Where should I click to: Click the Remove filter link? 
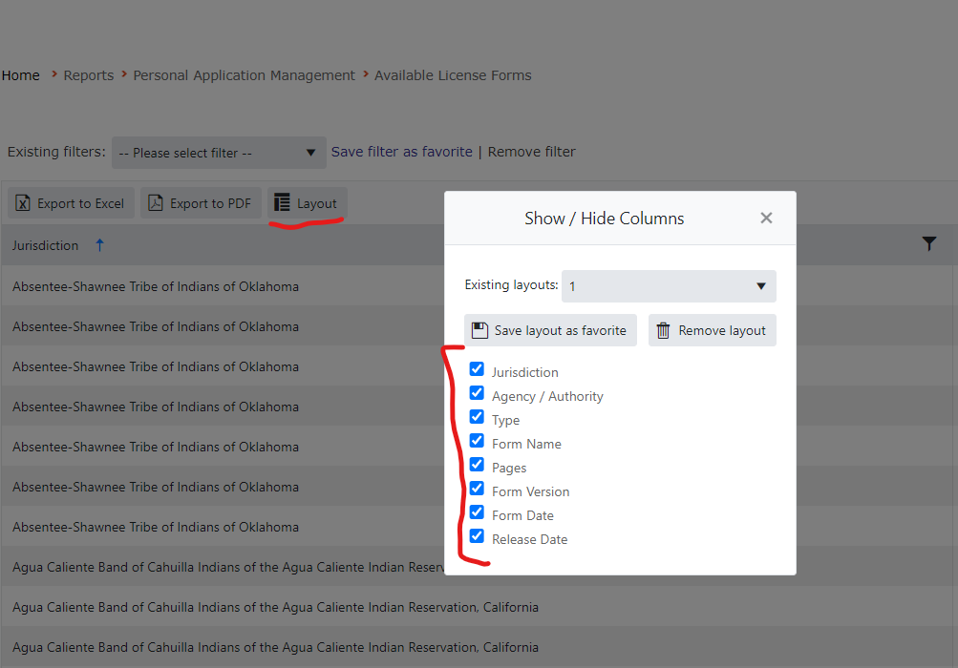click(x=532, y=152)
